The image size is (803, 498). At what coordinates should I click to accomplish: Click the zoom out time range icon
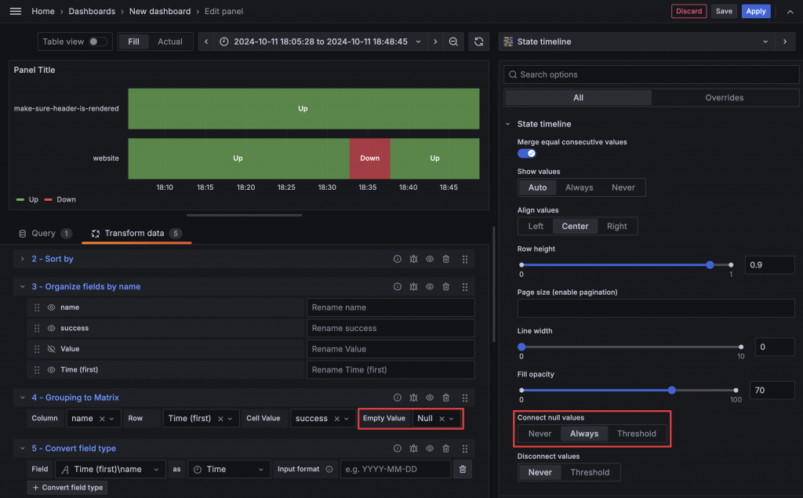(453, 42)
